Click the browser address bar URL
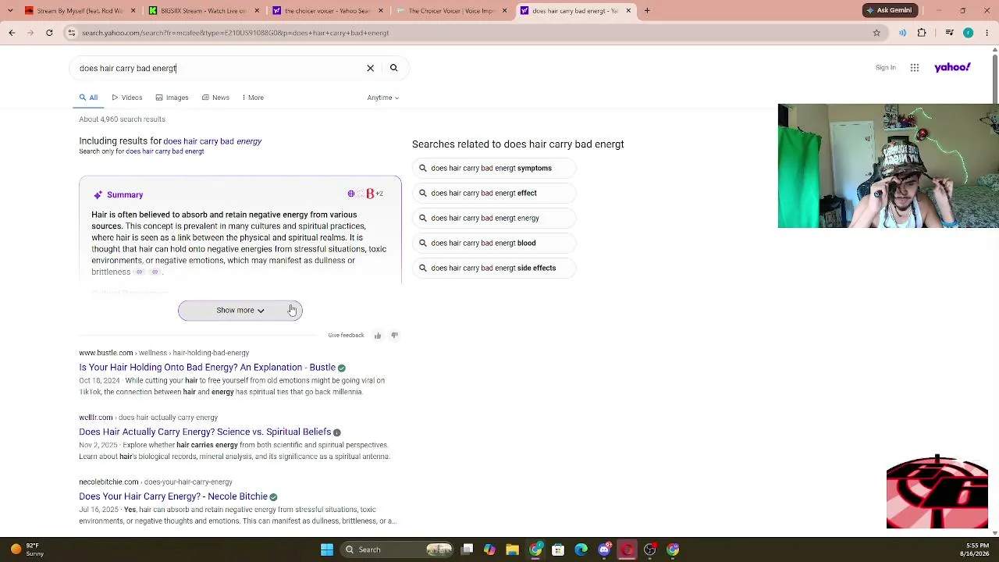 click(235, 33)
